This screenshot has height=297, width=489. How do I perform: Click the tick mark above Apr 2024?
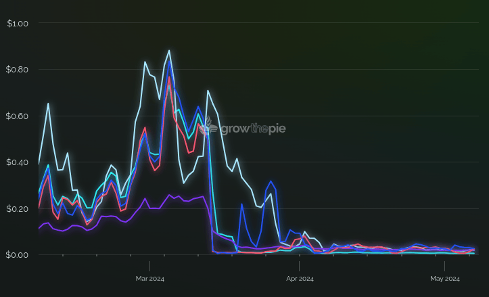pos(300,265)
